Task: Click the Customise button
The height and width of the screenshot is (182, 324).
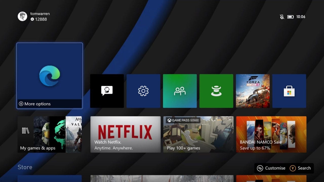Action: (x=271, y=168)
